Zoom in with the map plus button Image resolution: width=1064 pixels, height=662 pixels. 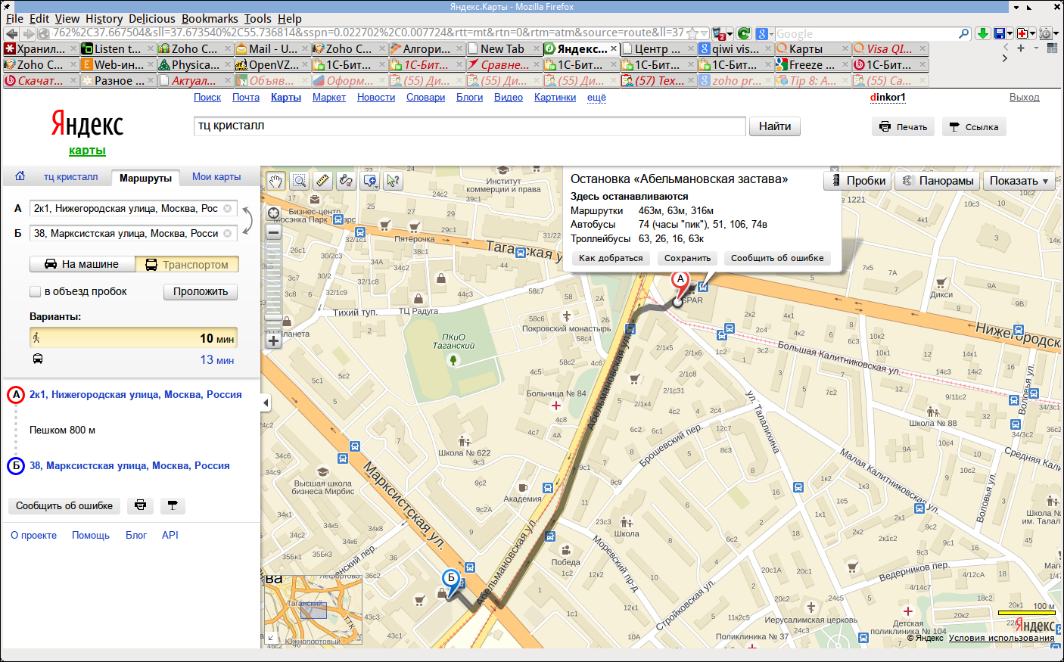pyautogui.click(x=273, y=340)
